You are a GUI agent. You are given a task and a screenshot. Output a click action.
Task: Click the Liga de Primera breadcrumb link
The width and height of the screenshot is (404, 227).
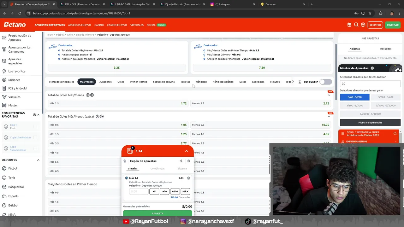click(x=85, y=35)
